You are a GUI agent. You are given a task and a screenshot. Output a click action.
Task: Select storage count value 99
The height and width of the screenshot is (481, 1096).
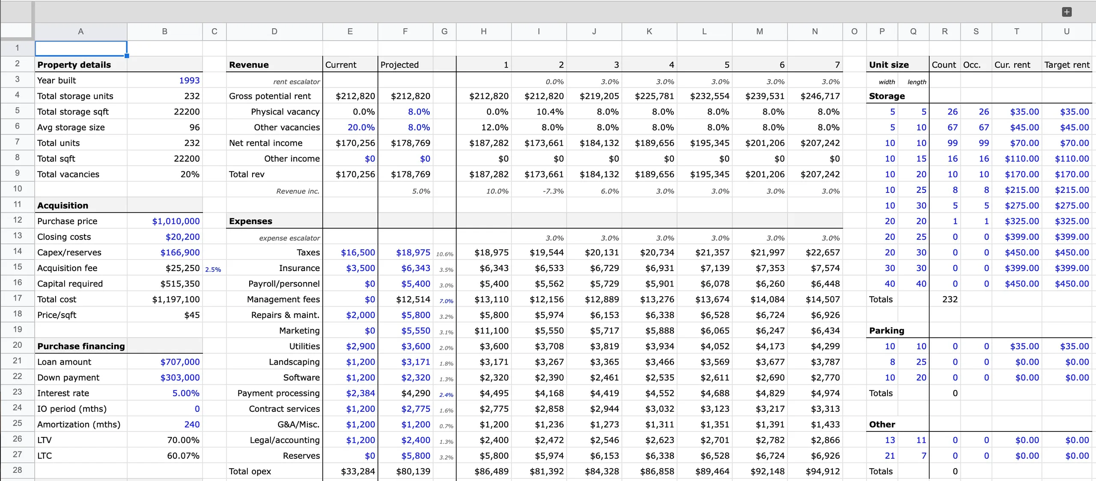pyautogui.click(x=953, y=143)
